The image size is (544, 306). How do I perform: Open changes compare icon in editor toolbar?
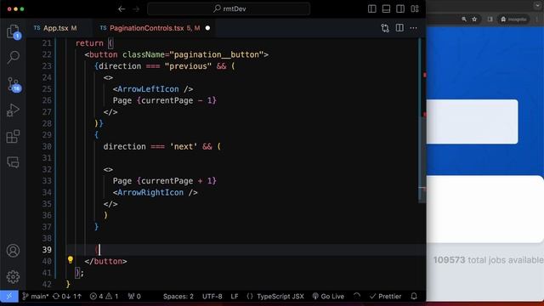click(385, 28)
